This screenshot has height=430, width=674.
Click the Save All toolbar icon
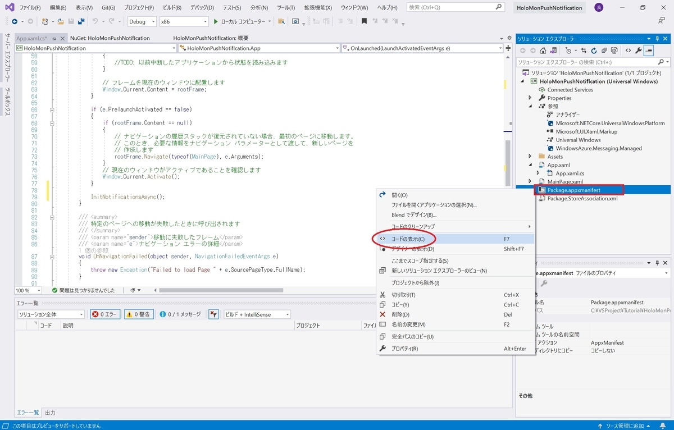[81, 21]
